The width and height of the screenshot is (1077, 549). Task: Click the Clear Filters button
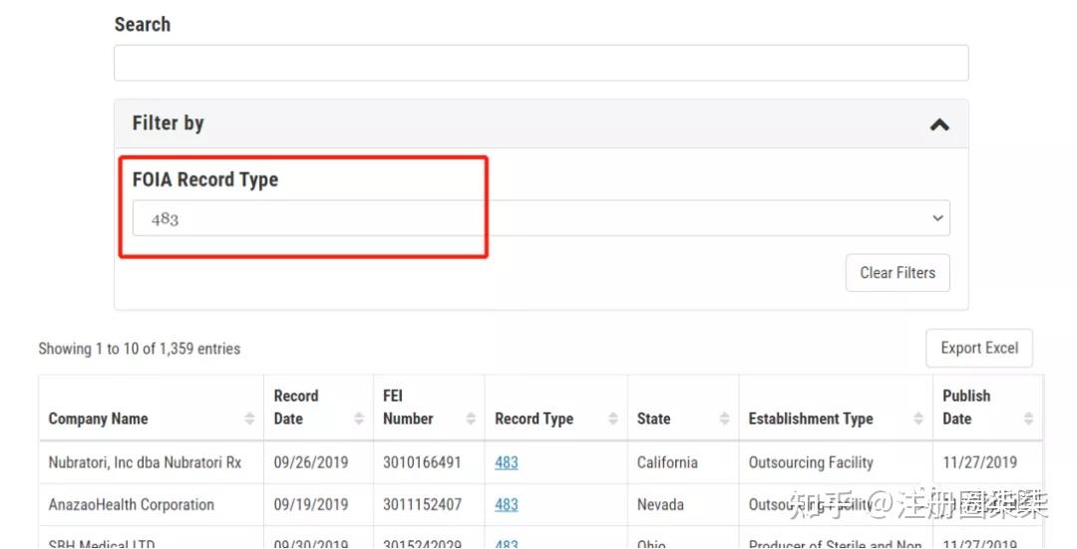point(897,272)
